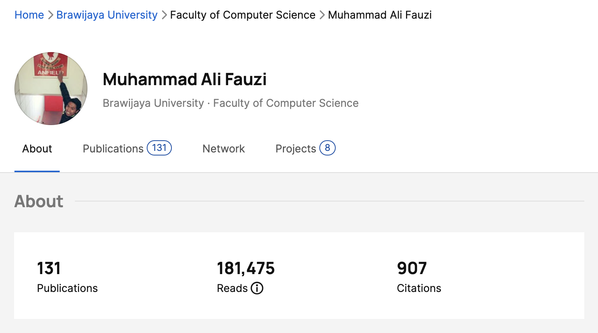Open the Network tab
The width and height of the screenshot is (598, 333).
coord(224,149)
